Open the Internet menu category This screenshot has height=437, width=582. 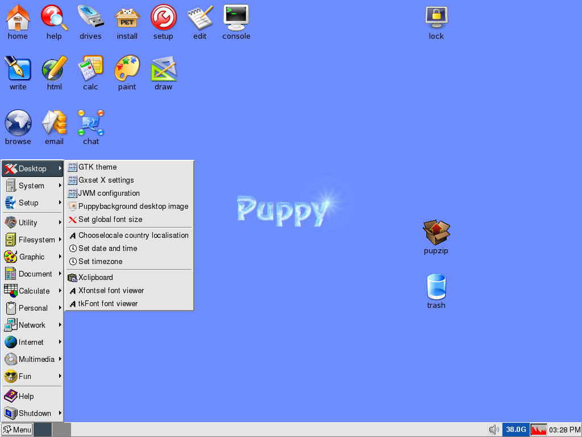32,342
